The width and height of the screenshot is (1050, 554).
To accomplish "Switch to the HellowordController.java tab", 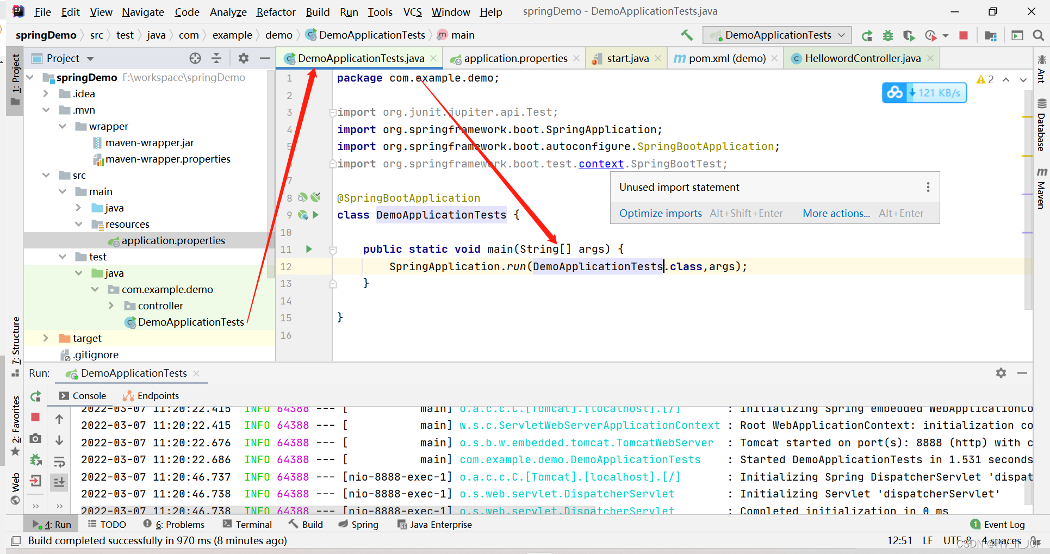I will [859, 58].
